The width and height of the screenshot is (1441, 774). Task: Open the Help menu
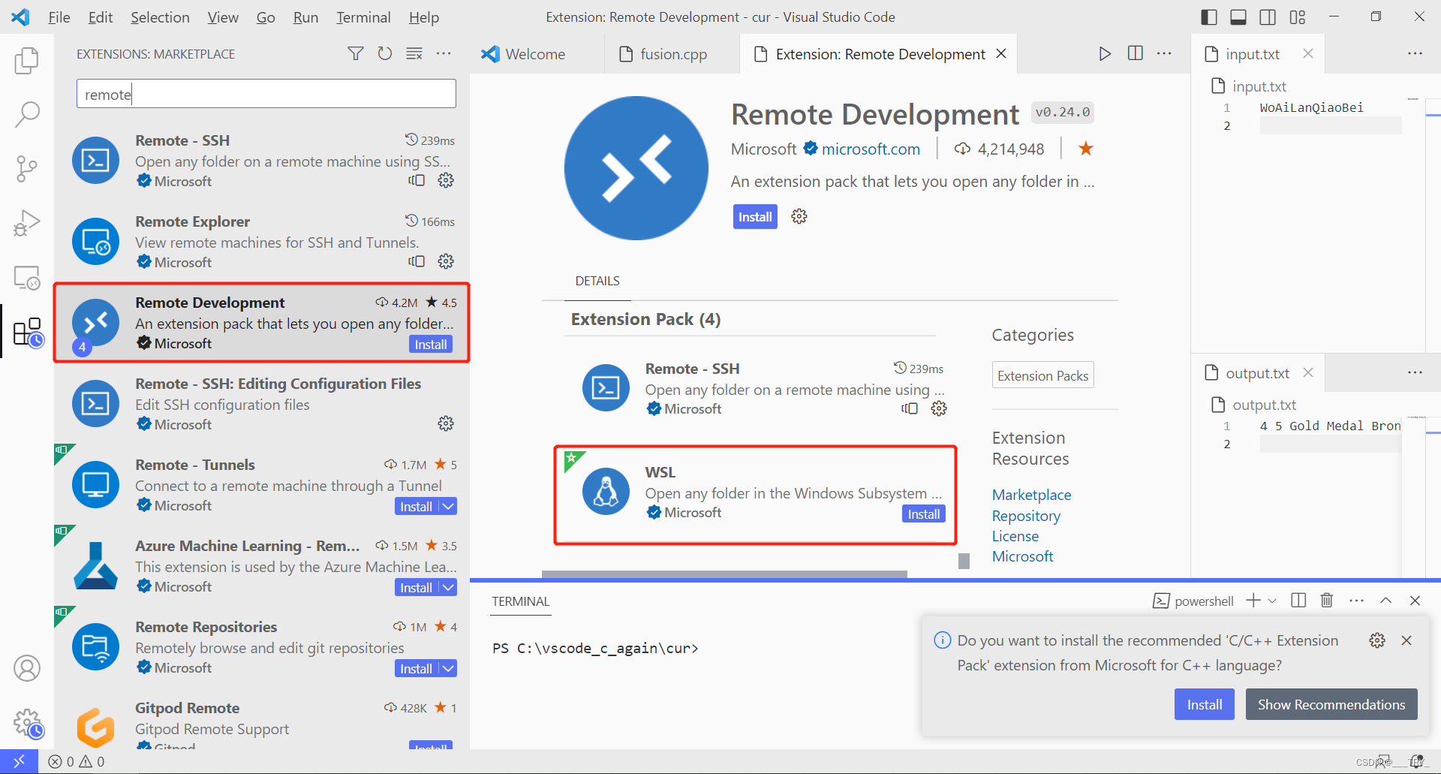(424, 17)
